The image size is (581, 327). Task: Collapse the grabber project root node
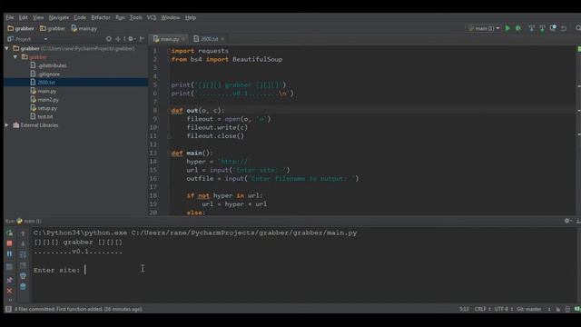click(x=6, y=48)
